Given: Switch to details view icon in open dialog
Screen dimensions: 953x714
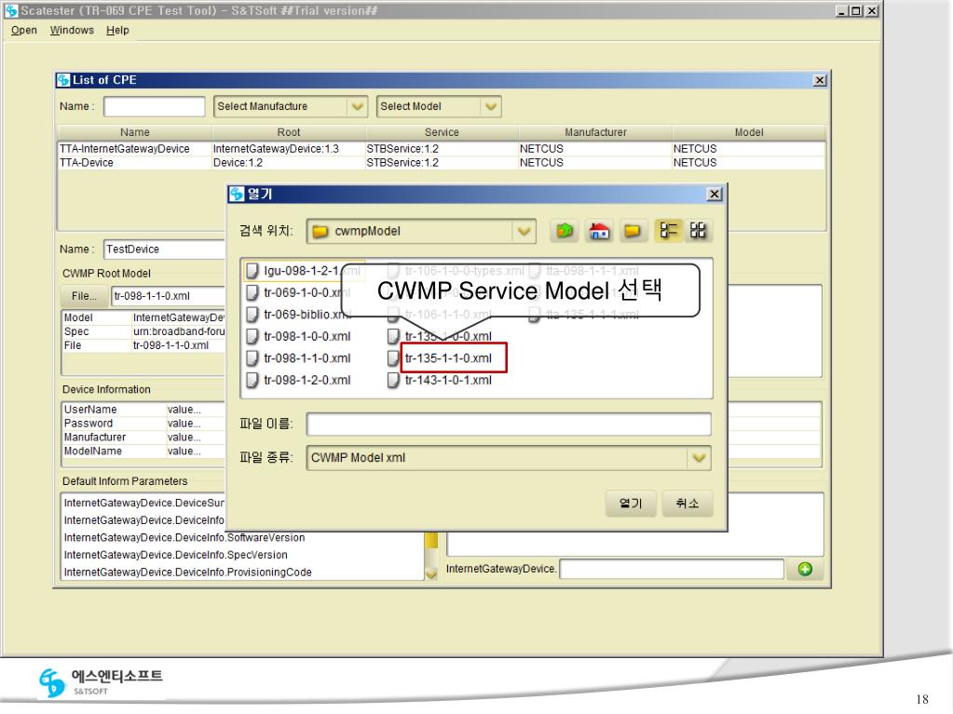Looking at the screenshot, I should pyautogui.click(x=698, y=231).
